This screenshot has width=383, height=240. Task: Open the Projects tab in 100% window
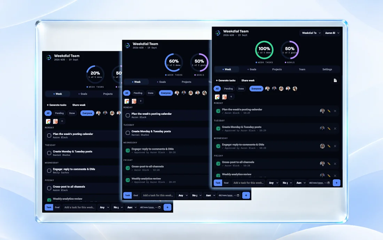[277, 69]
